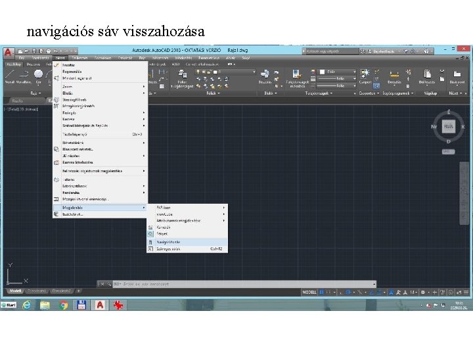Open the AutoCAD application menu button
The image size is (473, 355).
click(8, 53)
